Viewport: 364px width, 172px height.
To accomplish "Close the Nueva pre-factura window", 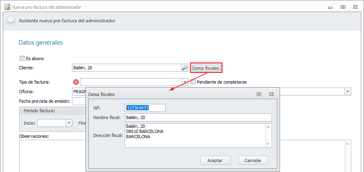I will tap(355, 7).
